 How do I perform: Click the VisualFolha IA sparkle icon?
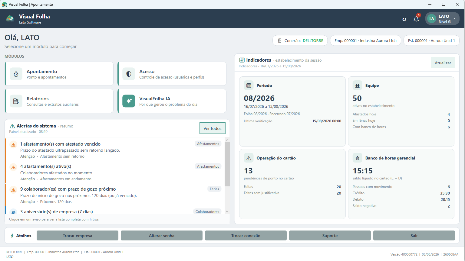129,101
